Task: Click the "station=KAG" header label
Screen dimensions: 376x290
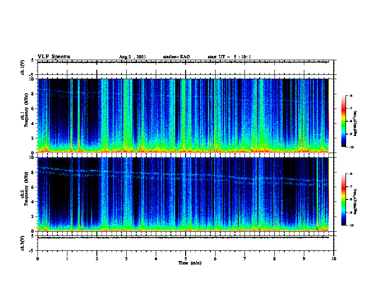Action: point(176,57)
